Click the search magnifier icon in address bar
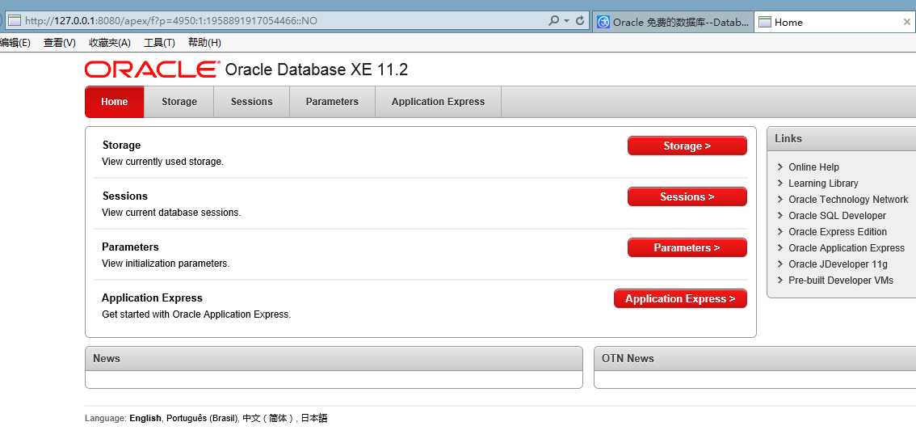 [553, 21]
